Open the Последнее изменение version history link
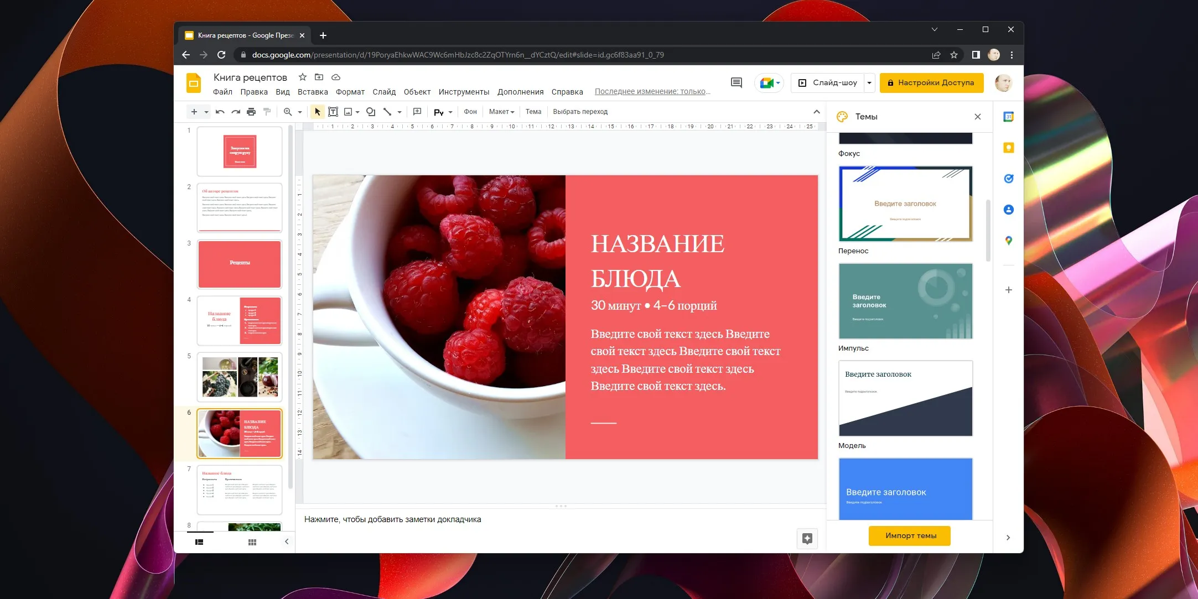The image size is (1198, 599). click(653, 92)
